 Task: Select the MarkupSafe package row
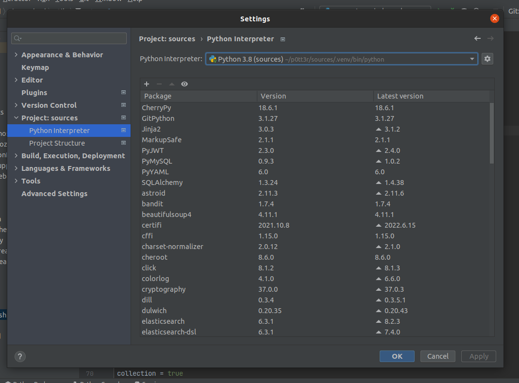(x=315, y=140)
